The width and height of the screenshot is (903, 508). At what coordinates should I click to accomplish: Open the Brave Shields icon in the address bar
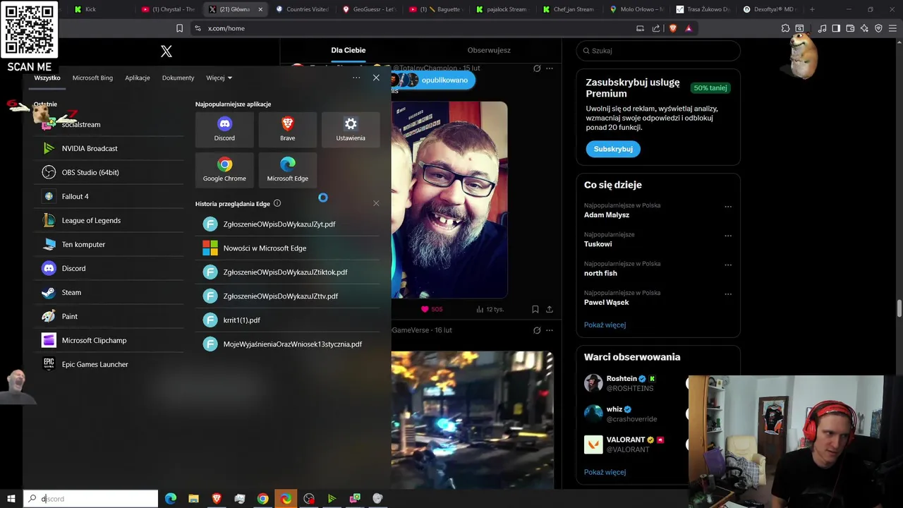[672, 28]
